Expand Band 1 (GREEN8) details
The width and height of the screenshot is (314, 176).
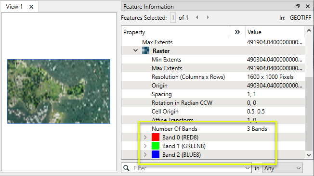(145, 146)
